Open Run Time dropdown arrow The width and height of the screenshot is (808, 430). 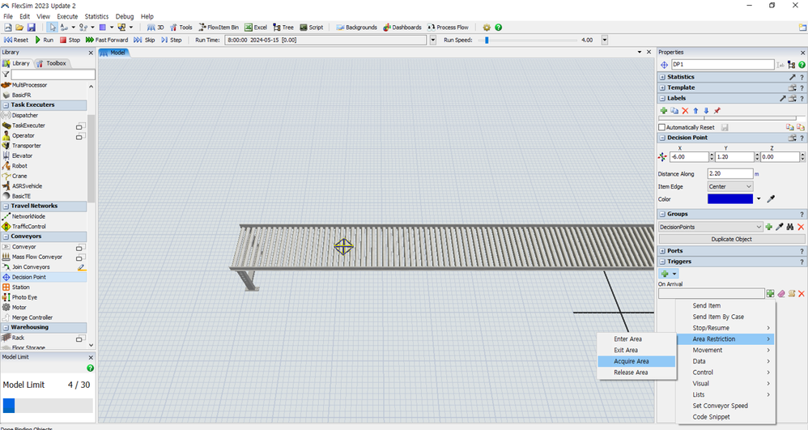[x=433, y=40]
